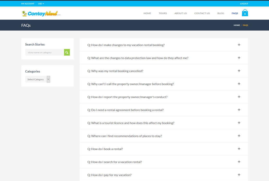Open the Tours menu item
The width and height of the screenshot is (269, 181).
(x=163, y=13)
